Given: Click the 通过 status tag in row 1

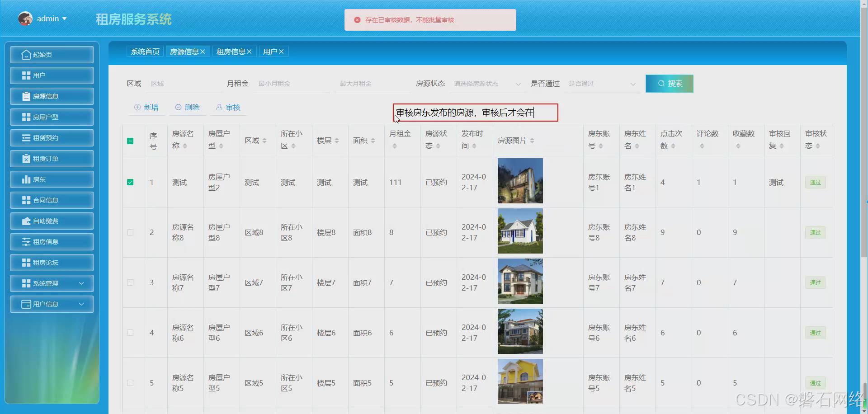Looking at the screenshot, I should point(816,183).
